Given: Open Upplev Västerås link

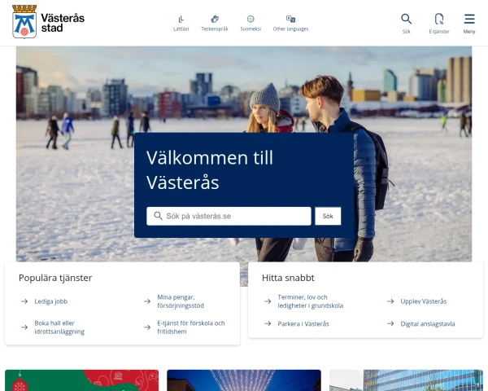Looking at the screenshot, I should 423,301.
